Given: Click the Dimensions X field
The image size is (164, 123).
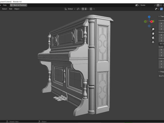Looking at the screenshot, I should tap(161, 61).
